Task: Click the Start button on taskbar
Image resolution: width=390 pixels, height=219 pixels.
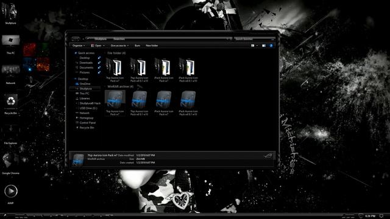Action: tap(4, 216)
